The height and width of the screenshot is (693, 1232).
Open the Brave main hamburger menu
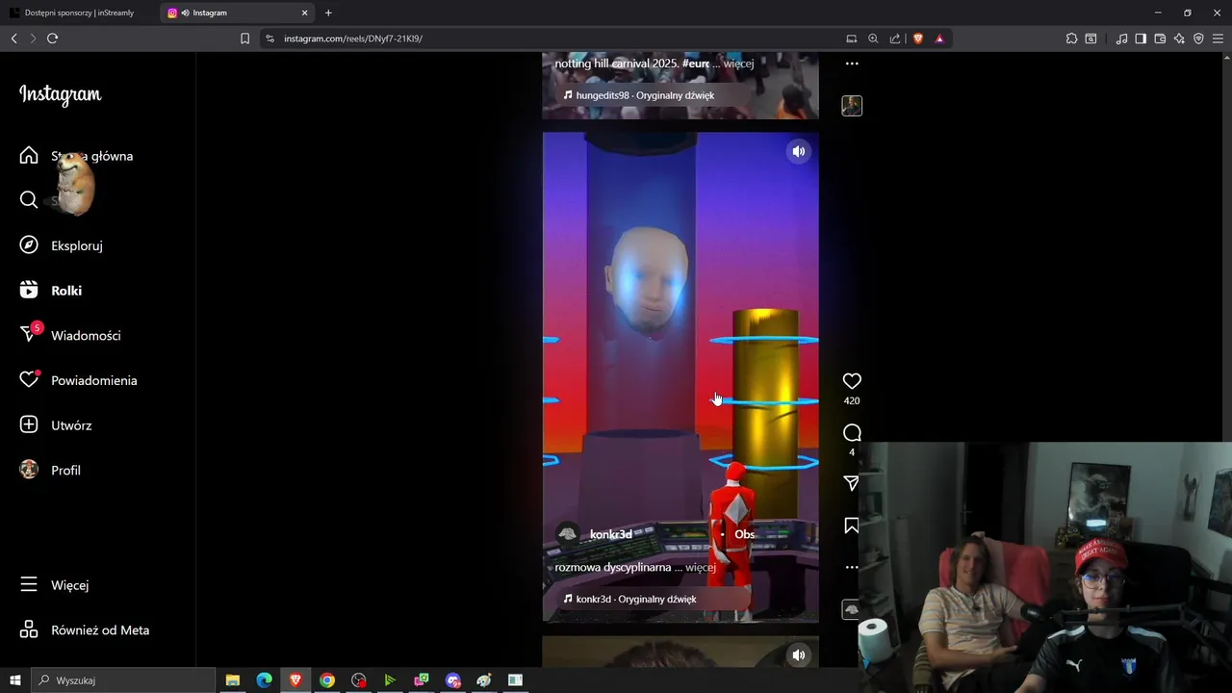click(x=1219, y=38)
